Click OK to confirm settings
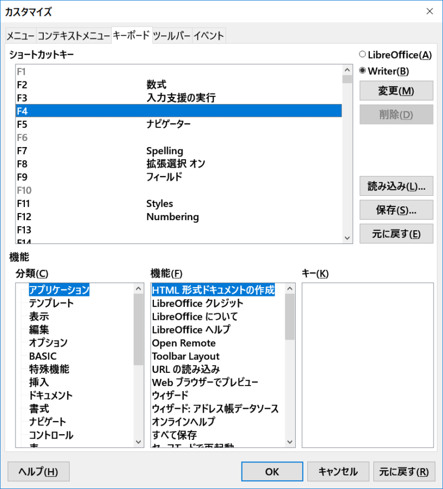The height and width of the screenshot is (489, 443). click(272, 472)
